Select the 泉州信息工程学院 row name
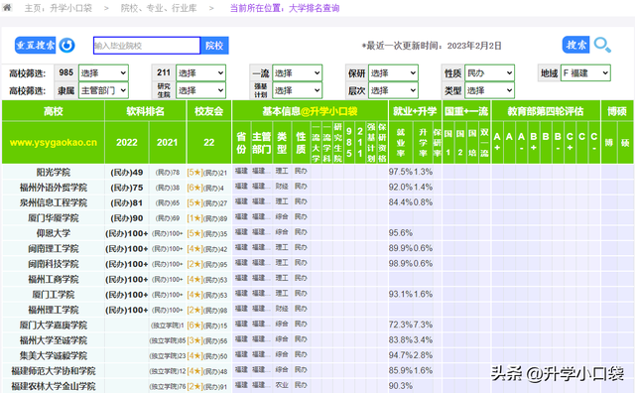The width and height of the screenshot is (635, 393). coord(53,202)
